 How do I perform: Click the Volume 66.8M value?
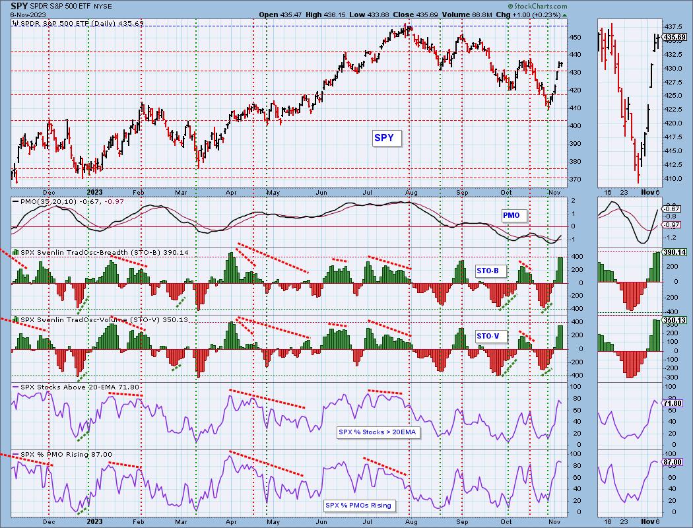[x=467, y=15]
